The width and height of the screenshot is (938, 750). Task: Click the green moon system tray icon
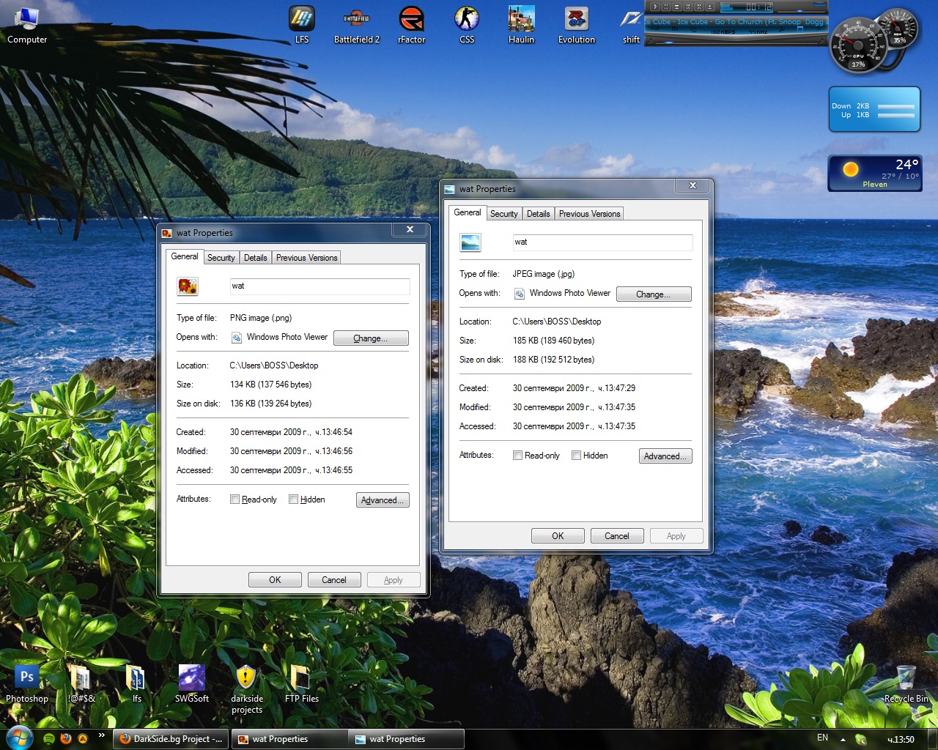(x=861, y=739)
